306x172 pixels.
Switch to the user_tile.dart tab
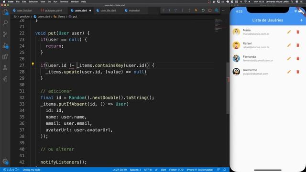tap(108, 11)
